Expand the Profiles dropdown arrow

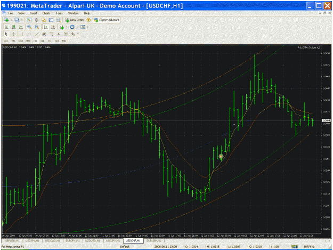coord(22,20)
